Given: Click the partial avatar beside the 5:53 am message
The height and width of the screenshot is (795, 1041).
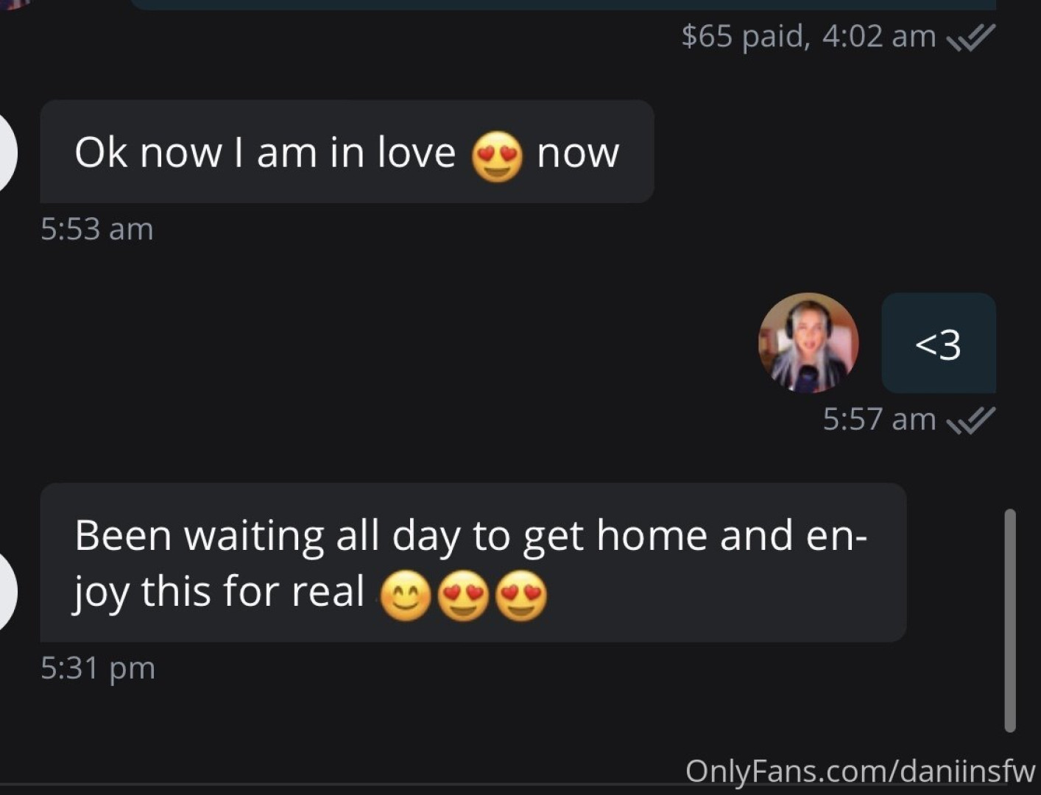Looking at the screenshot, I should [x=6, y=152].
